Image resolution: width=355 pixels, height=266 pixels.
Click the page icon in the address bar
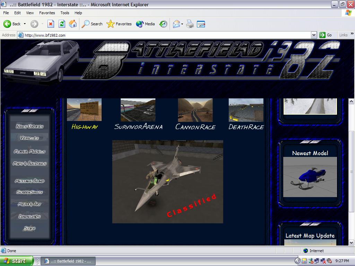20,35
